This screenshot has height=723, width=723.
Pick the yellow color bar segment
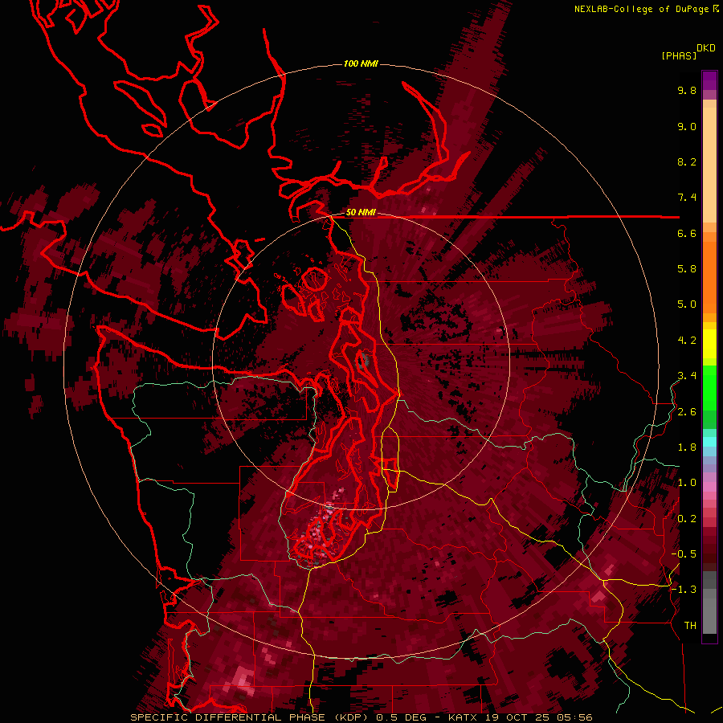tap(709, 344)
